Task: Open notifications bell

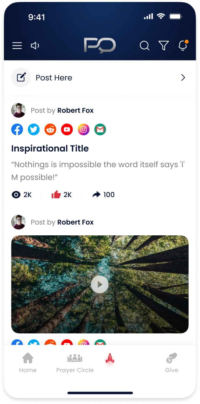Action: pos(183,46)
